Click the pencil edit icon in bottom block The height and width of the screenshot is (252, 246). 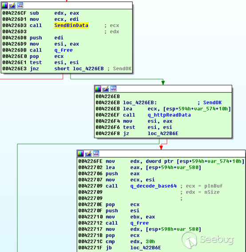click(88, 154)
